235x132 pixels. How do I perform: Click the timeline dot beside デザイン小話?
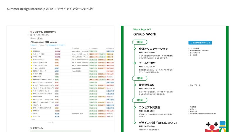tap(135, 123)
